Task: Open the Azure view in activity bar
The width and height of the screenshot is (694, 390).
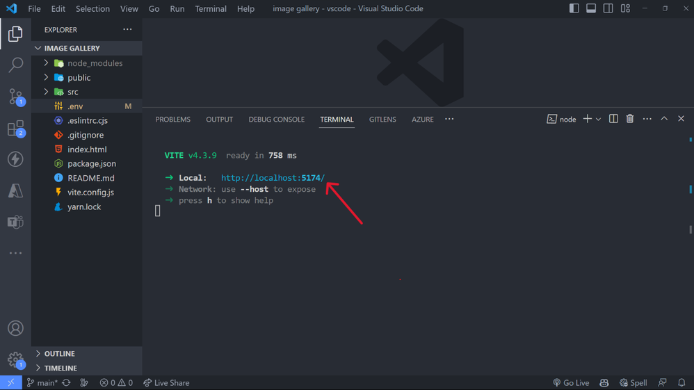Action: coord(15,190)
